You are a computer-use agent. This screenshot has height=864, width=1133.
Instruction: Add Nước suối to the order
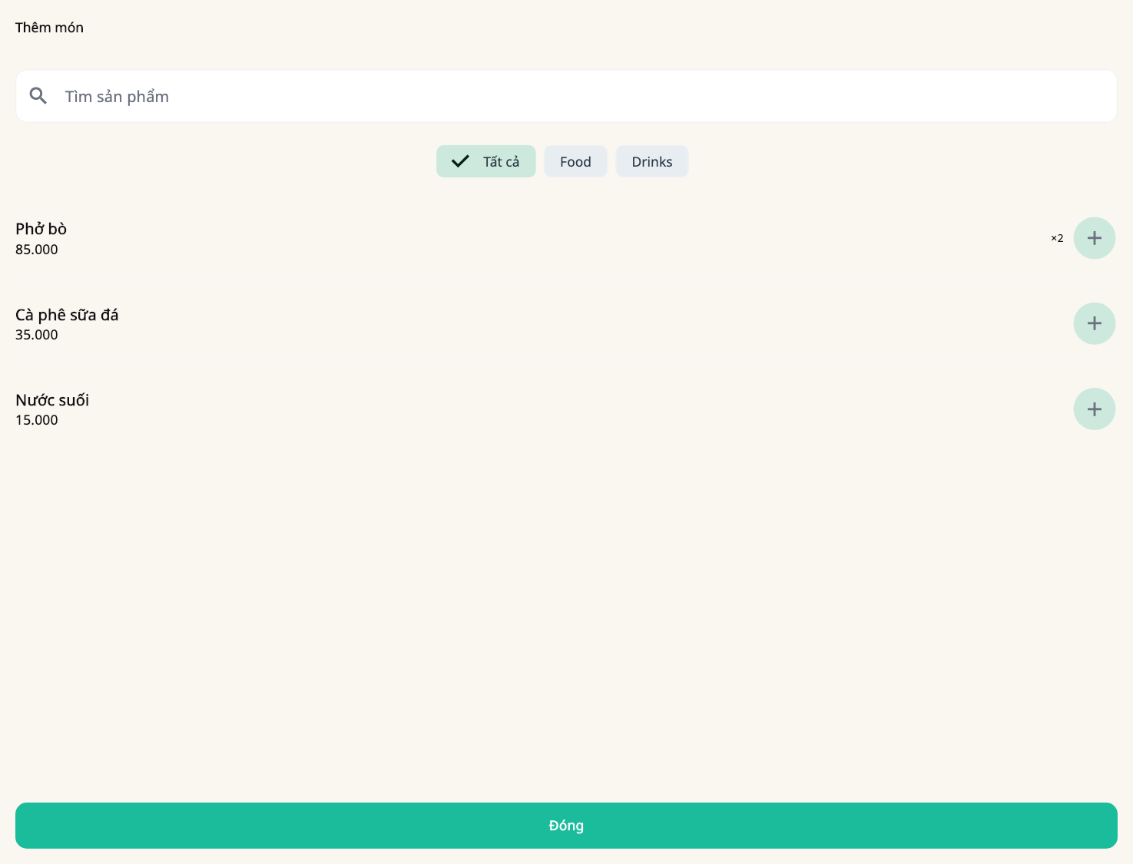point(1094,409)
